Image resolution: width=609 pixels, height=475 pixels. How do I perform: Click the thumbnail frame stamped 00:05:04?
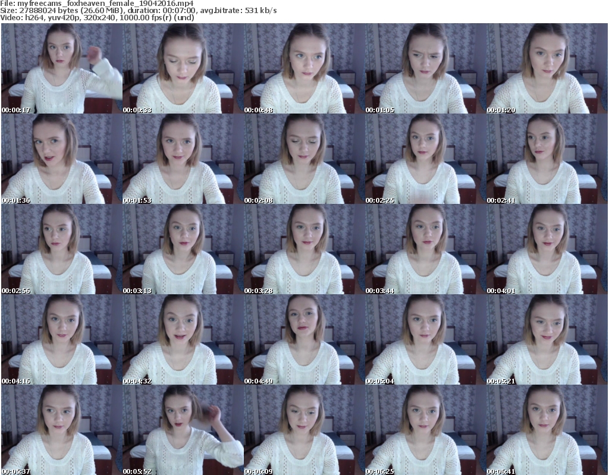click(x=426, y=339)
